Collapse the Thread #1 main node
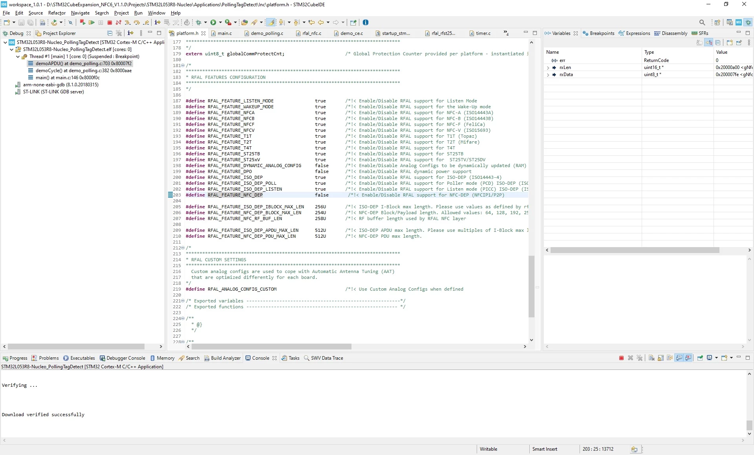This screenshot has width=754, height=455. point(18,56)
